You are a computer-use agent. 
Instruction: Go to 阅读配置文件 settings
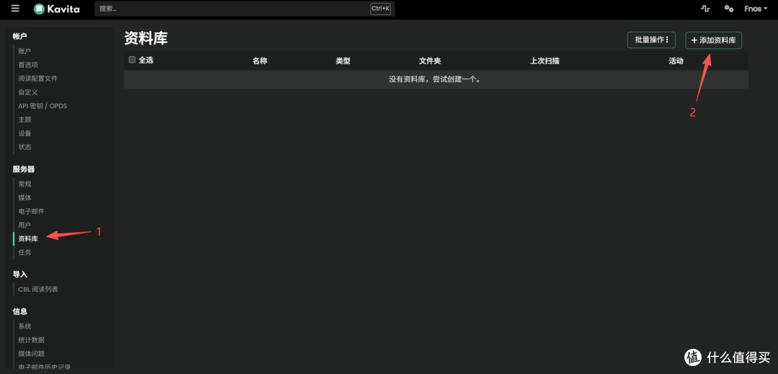pyautogui.click(x=37, y=79)
